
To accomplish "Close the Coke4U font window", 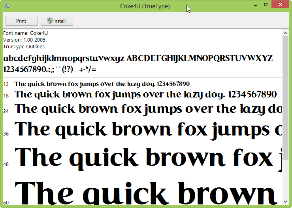I will (281, 5).
